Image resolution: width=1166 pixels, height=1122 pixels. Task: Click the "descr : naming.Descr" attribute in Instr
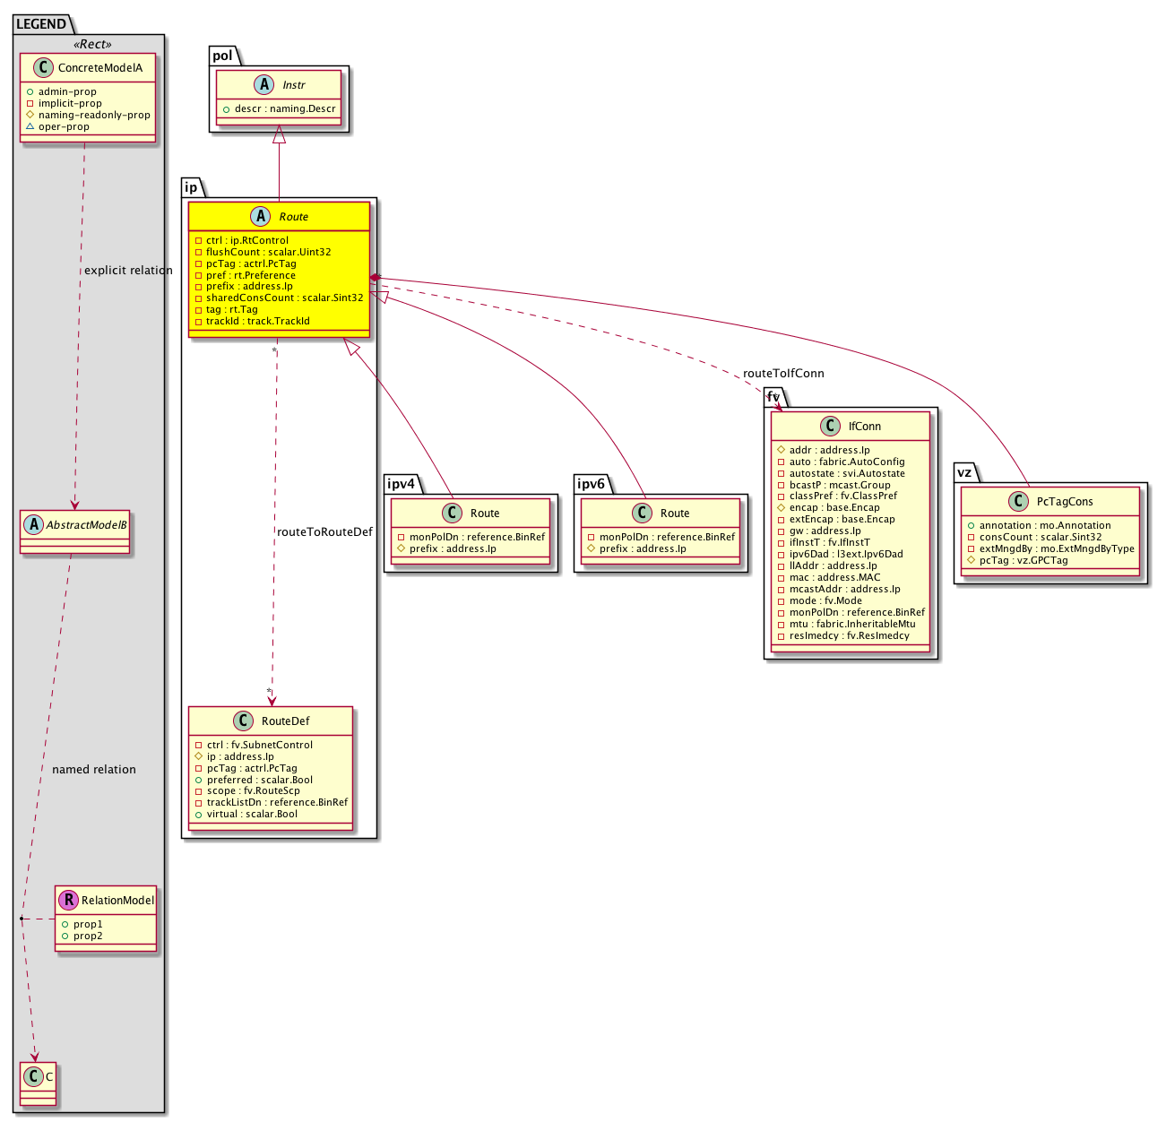285,108
